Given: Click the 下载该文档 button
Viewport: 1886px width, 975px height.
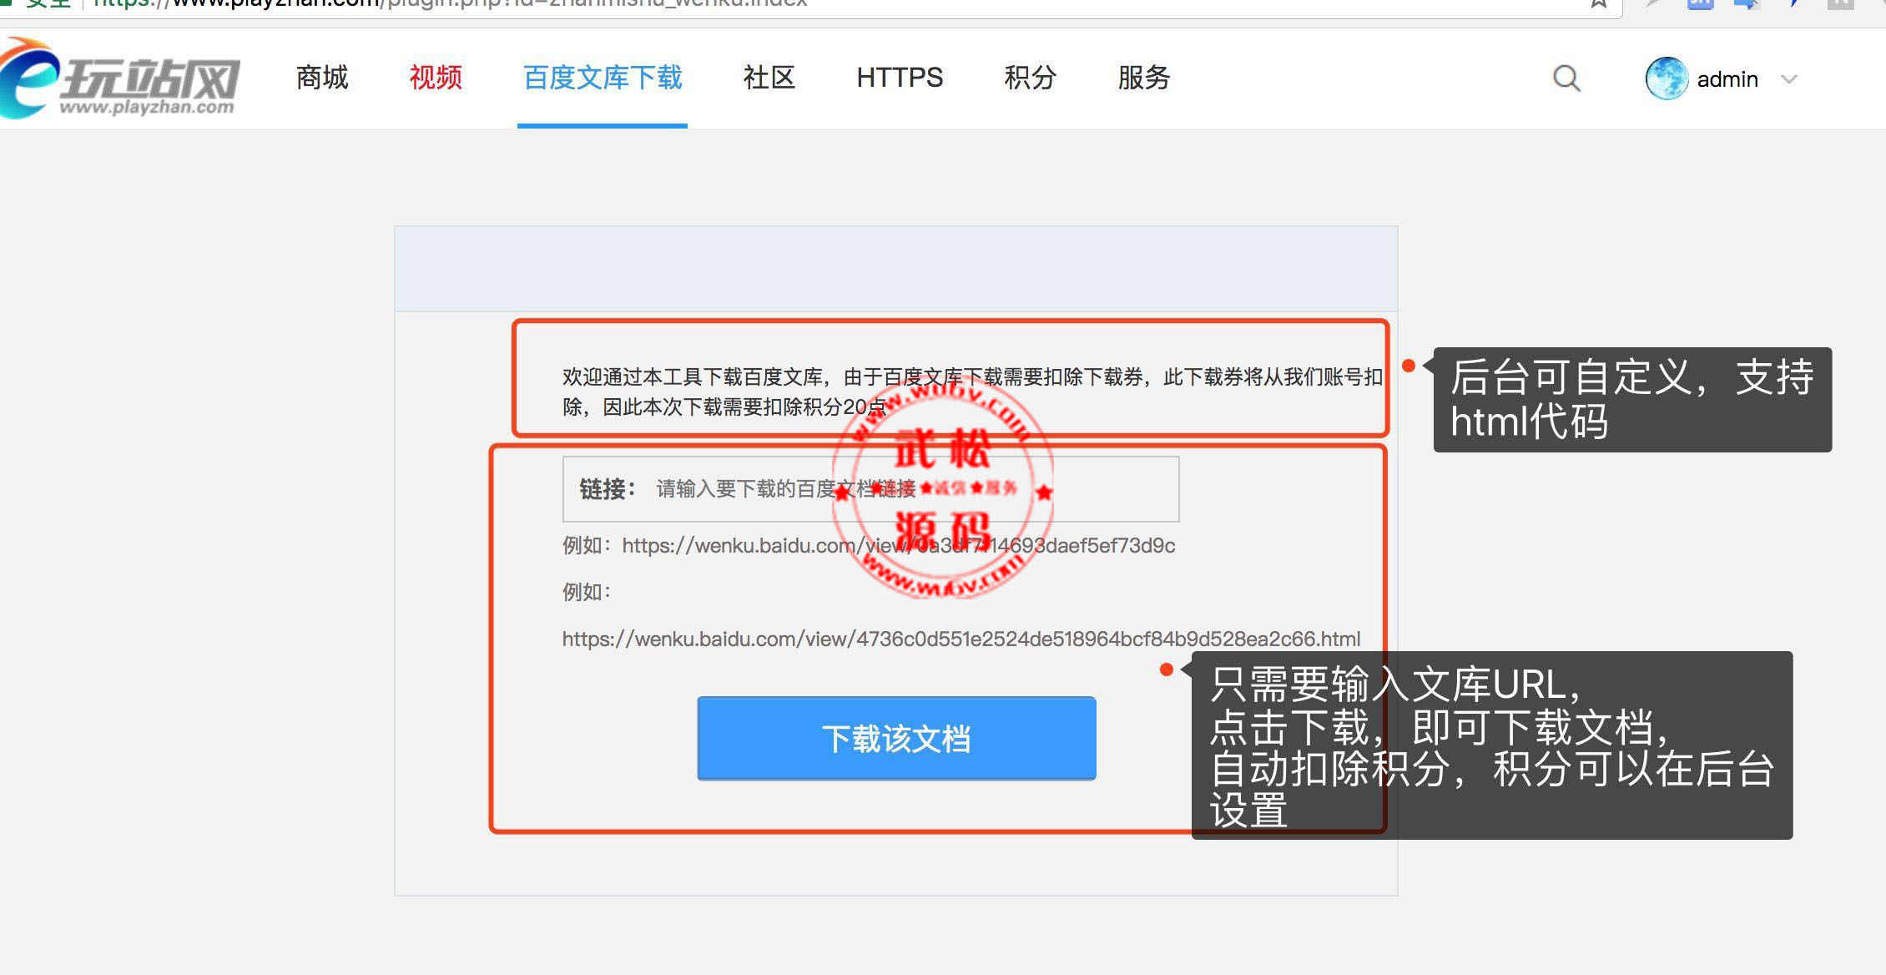Looking at the screenshot, I should (x=896, y=739).
